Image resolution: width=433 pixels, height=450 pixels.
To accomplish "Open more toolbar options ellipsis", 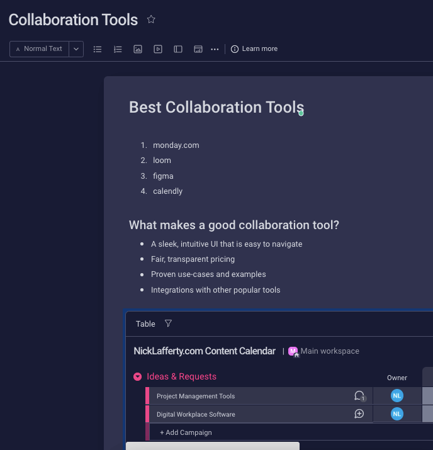I will tap(215, 49).
